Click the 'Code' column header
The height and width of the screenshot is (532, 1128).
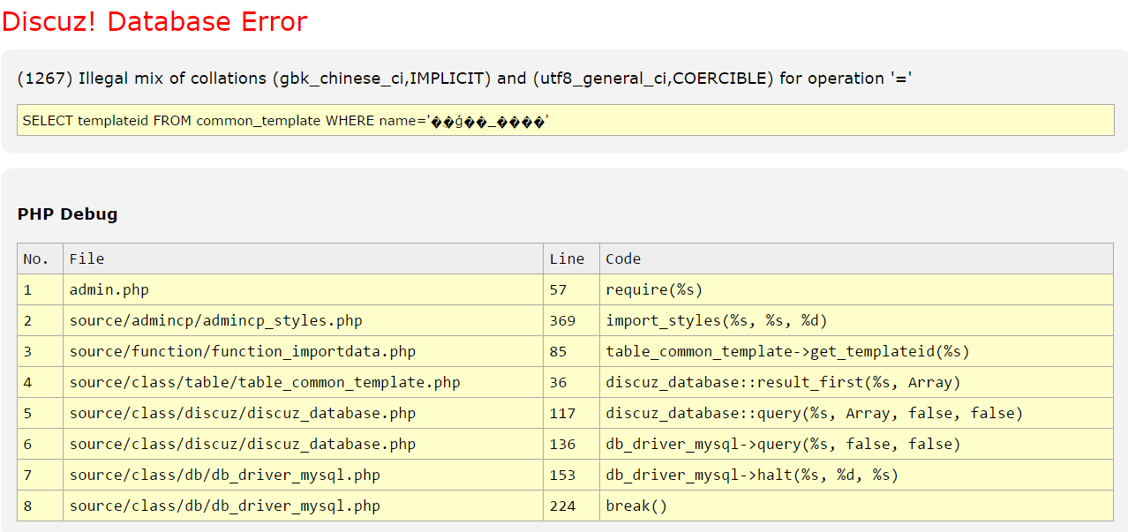click(856, 259)
